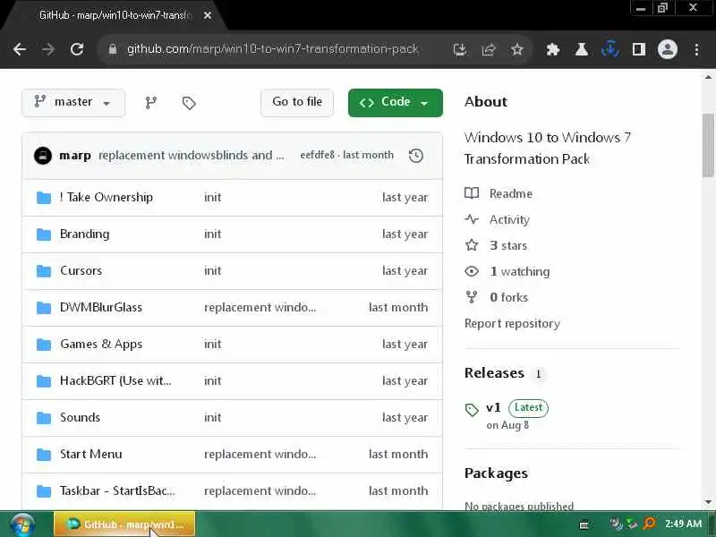Expand the green Code dropdown

pyautogui.click(x=395, y=102)
